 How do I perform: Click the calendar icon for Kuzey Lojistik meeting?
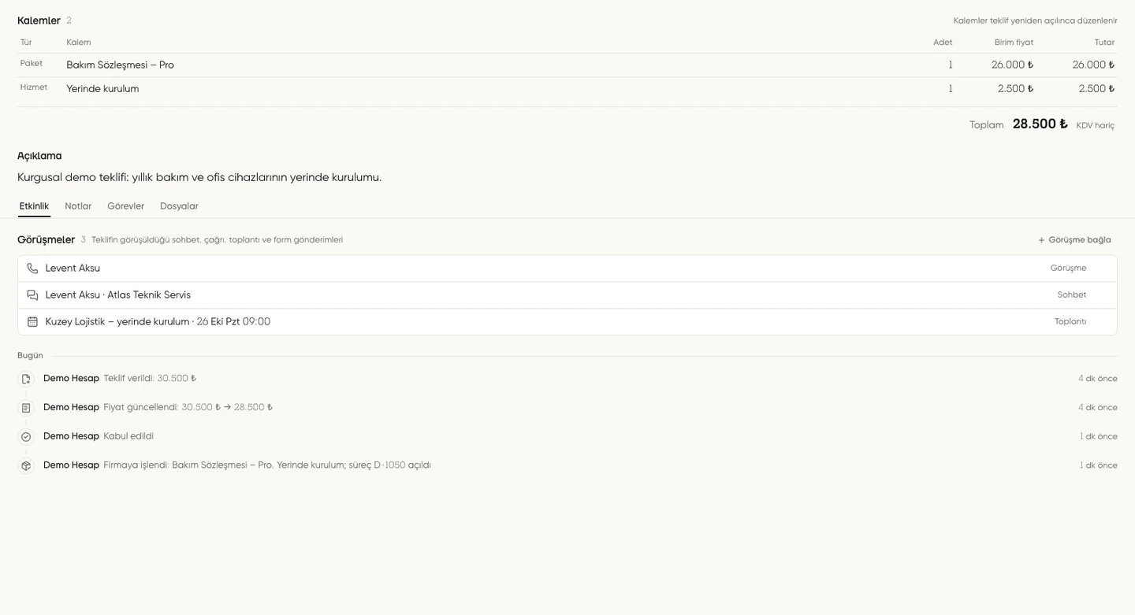click(x=32, y=322)
